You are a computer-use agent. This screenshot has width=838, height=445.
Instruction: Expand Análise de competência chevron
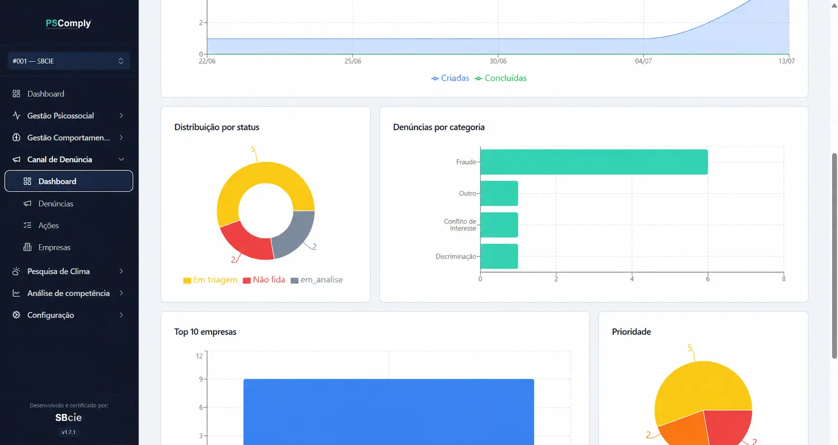point(121,293)
